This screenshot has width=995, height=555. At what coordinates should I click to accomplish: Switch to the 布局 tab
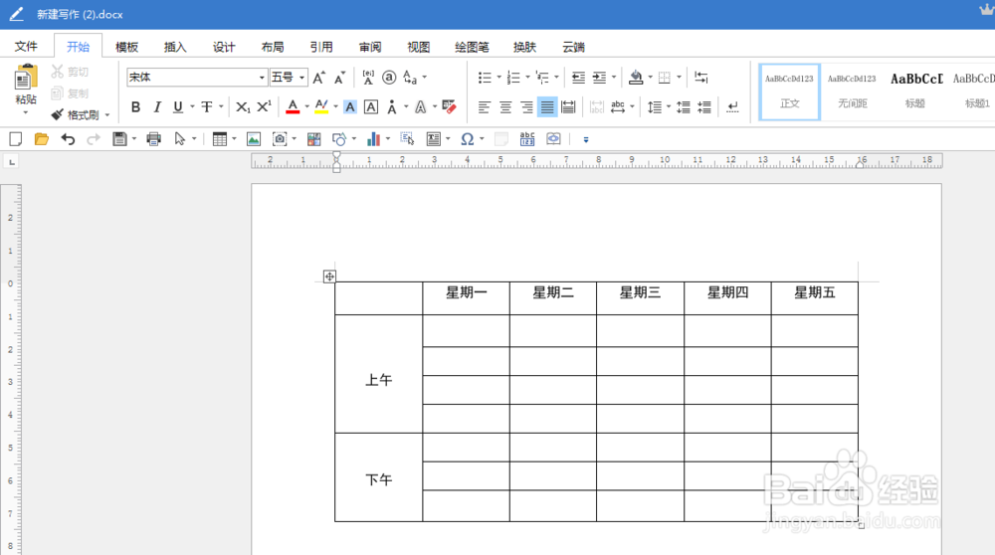tap(273, 47)
